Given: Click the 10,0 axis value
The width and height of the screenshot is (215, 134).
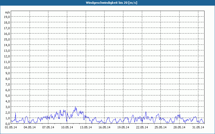Looking at the screenshot, I should 7,68.
